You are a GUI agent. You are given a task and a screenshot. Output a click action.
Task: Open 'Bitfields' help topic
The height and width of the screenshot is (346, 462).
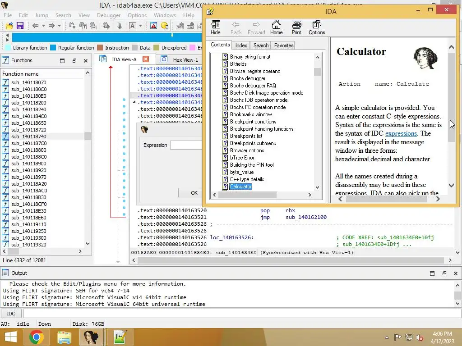pos(238,64)
